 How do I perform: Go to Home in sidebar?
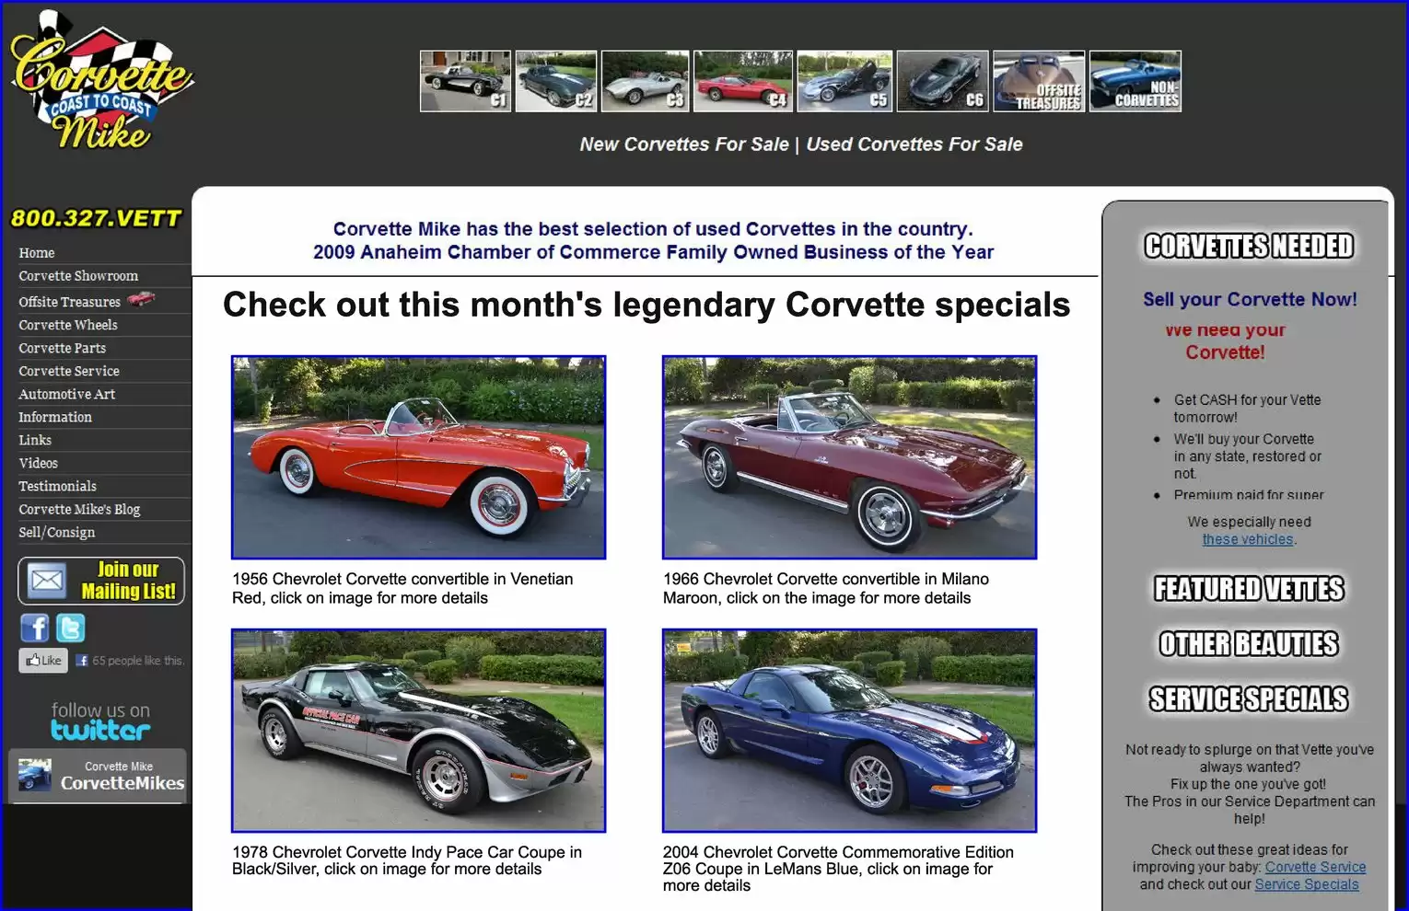[x=37, y=253]
